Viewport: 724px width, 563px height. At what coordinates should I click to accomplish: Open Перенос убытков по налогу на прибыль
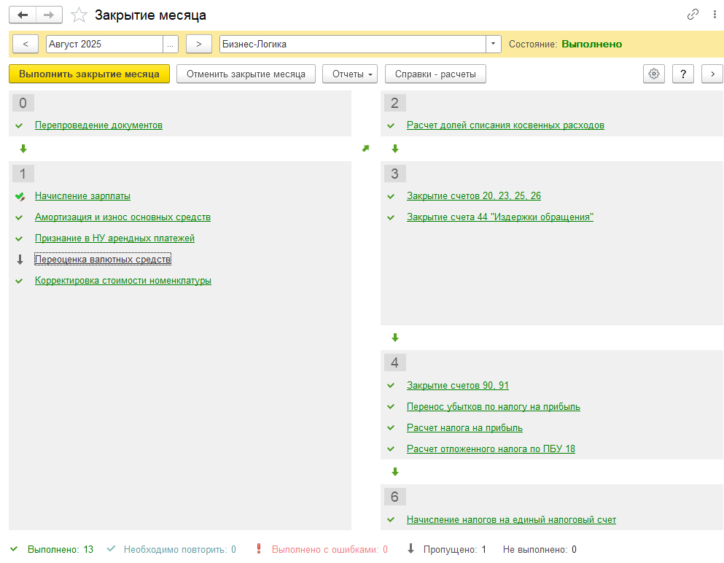click(494, 407)
